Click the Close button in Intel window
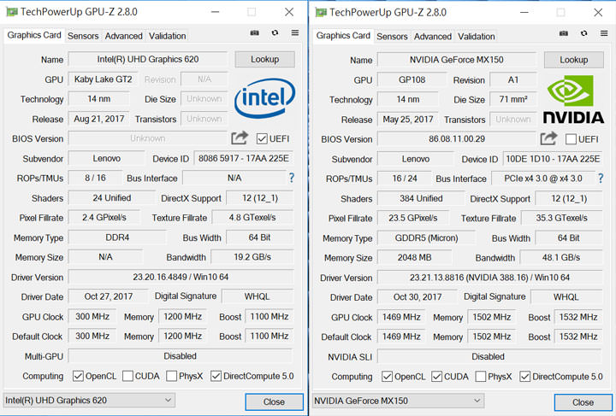The height and width of the screenshot is (416, 616). (x=274, y=401)
